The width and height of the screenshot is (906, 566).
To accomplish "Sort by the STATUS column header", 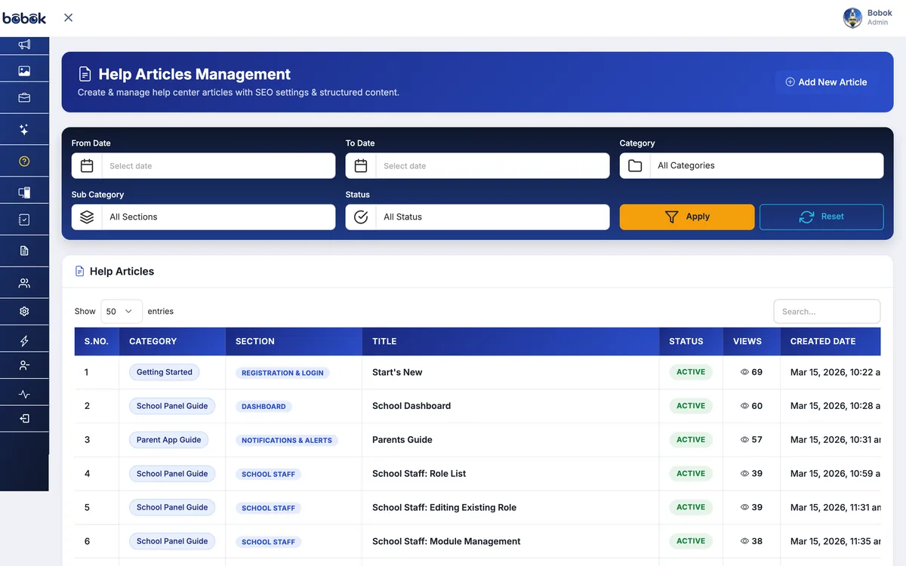I will (692, 341).
